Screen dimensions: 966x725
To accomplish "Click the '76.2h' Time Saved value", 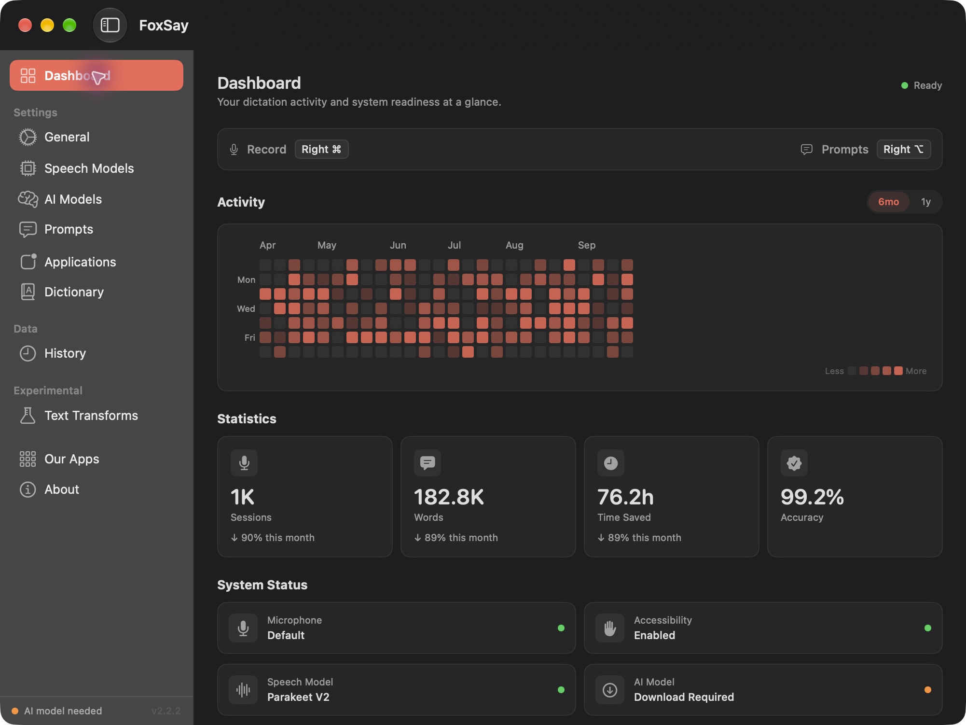I will (x=625, y=497).
